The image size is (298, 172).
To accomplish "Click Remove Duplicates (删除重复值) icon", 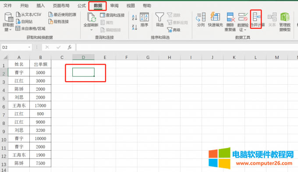I will coord(231,17).
